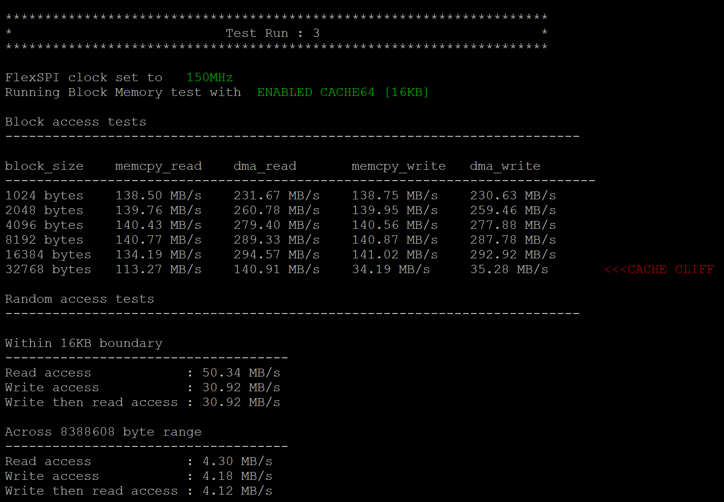Click the "Across 8388608 byte range" heading
Viewport: 724px width, 502px height.
(x=103, y=432)
